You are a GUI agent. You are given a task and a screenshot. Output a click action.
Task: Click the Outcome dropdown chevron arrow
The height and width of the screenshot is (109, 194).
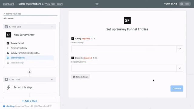click(180, 68)
